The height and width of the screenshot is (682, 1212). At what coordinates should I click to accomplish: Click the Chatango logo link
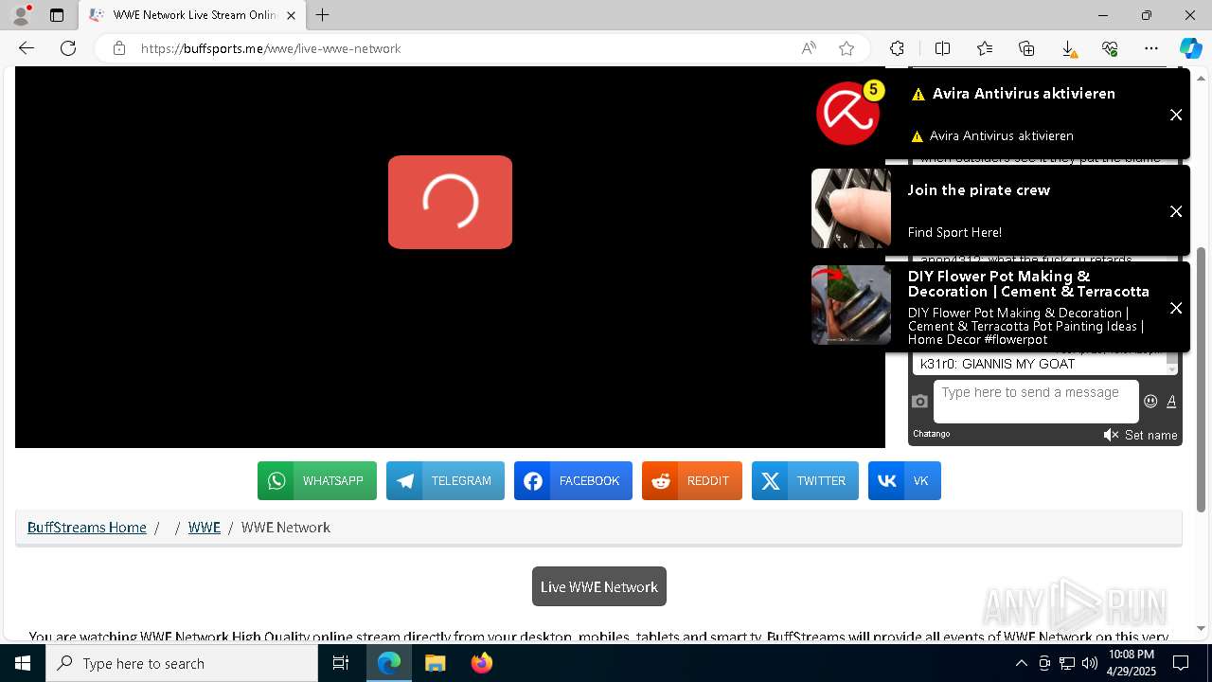tap(932, 434)
